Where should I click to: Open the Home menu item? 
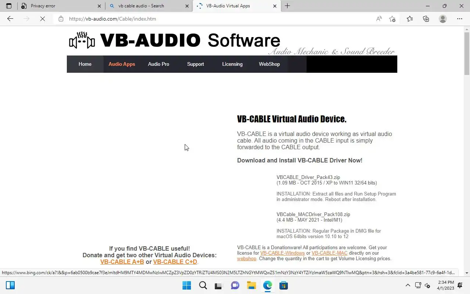(x=85, y=64)
